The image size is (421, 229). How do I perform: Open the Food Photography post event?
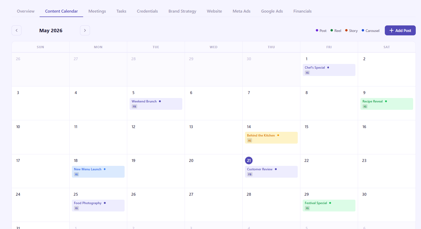pyautogui.click(x=98, y=205)
